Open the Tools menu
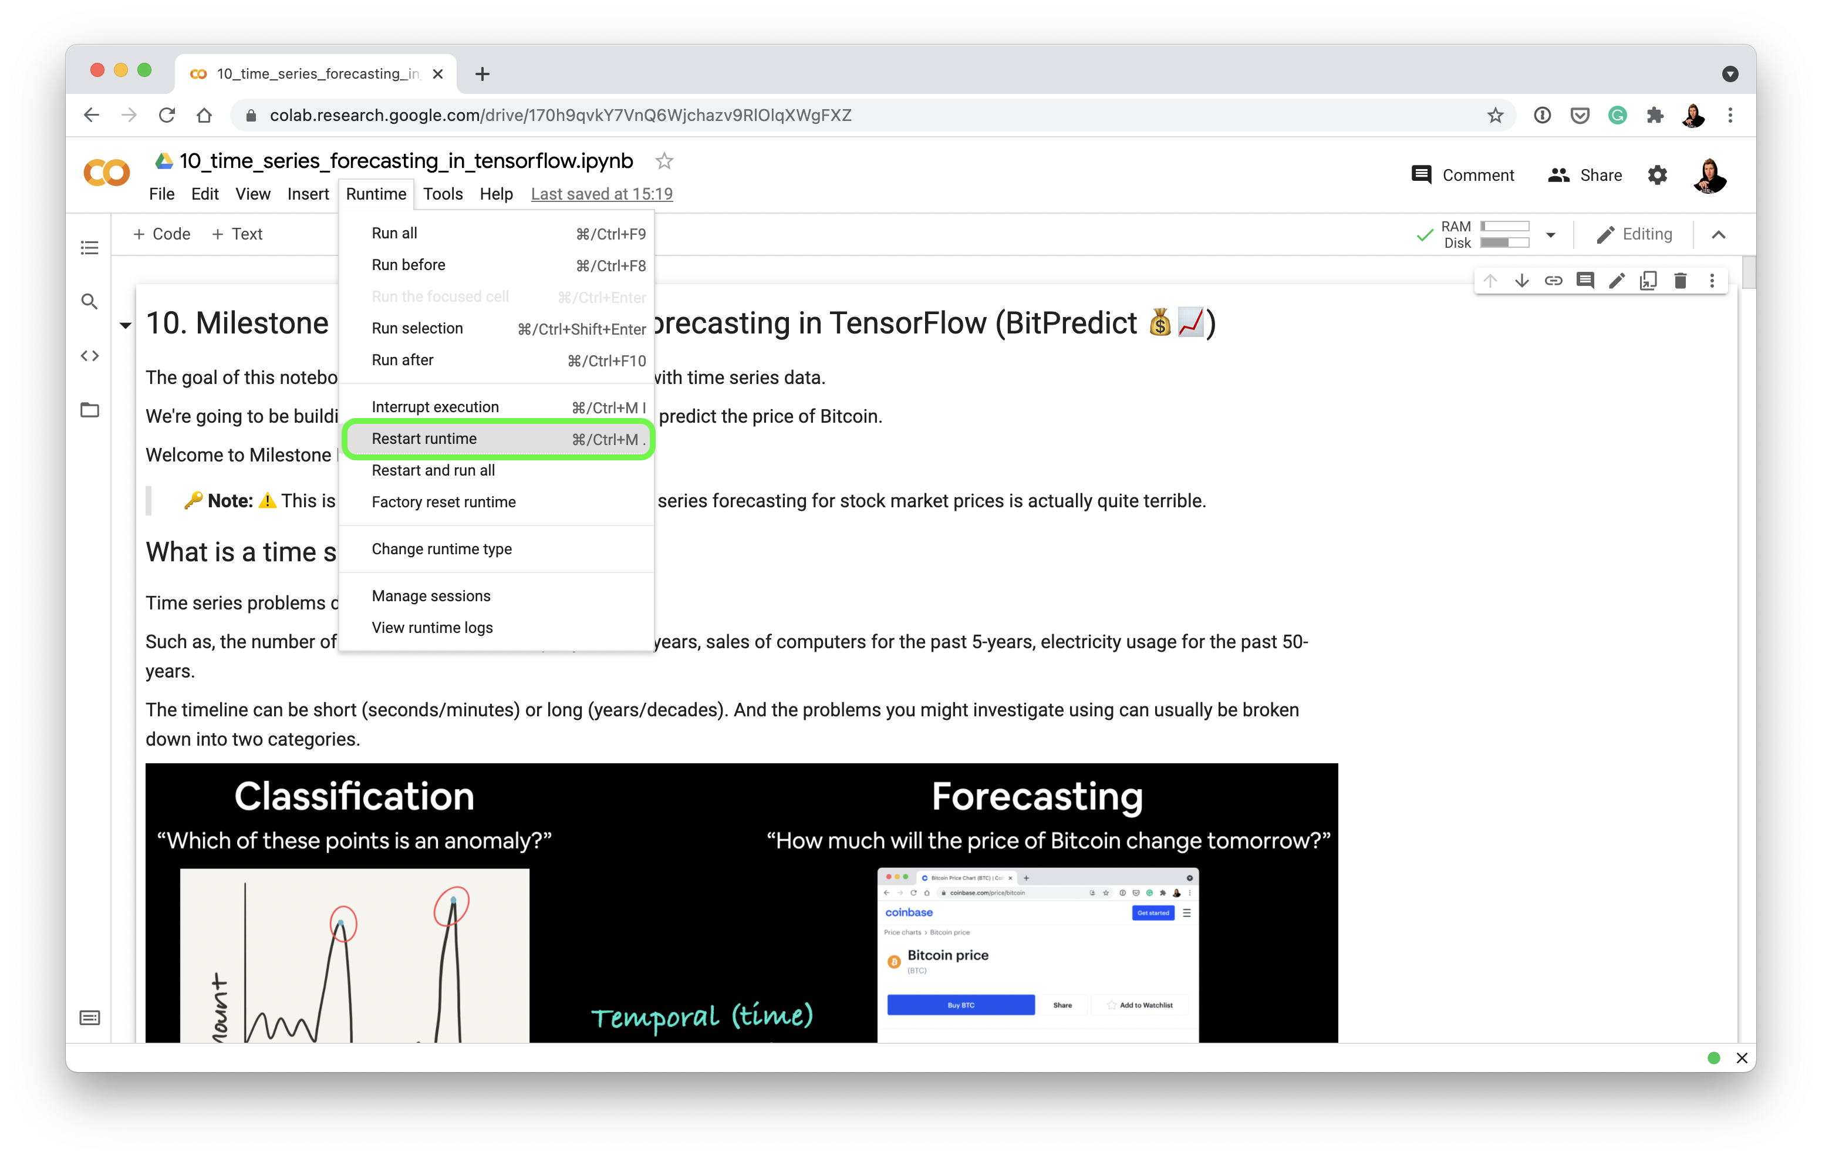This screenshot has height=1159, width=1822. click(x=443, y=194)
